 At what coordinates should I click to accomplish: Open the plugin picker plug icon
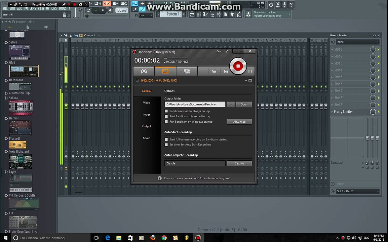232,14
